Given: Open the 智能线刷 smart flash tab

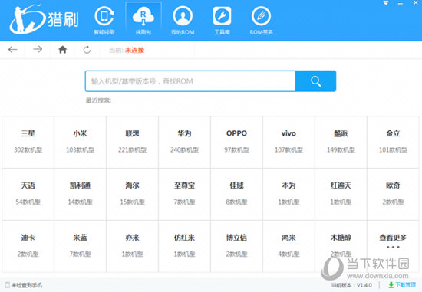Looking at the screenshot, I should coord(104,21).
